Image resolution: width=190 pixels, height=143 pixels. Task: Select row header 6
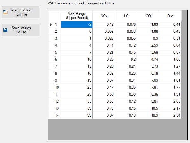[55, 59]
